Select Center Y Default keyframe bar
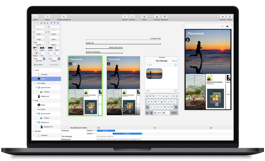Screen dimensions: 265x161 pos(127,134)
